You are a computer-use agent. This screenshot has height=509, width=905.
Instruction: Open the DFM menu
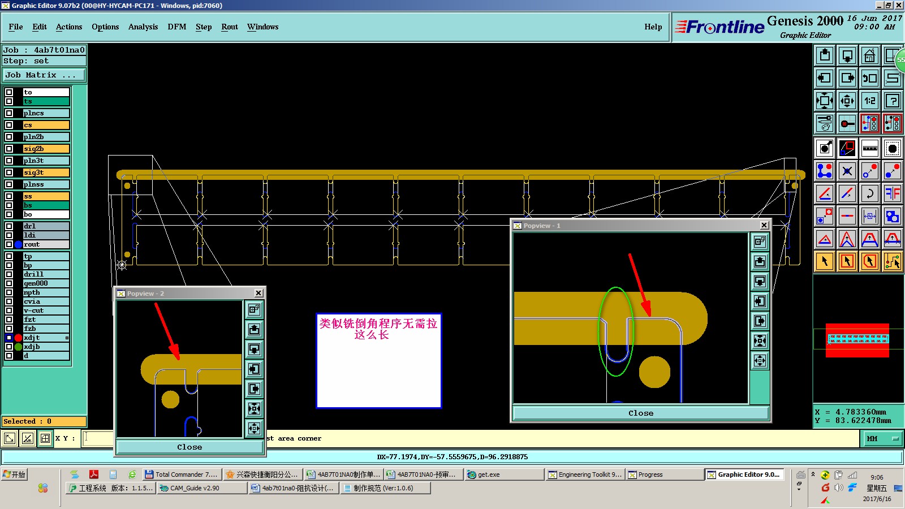pyautogui.click(x=177, y=27)
